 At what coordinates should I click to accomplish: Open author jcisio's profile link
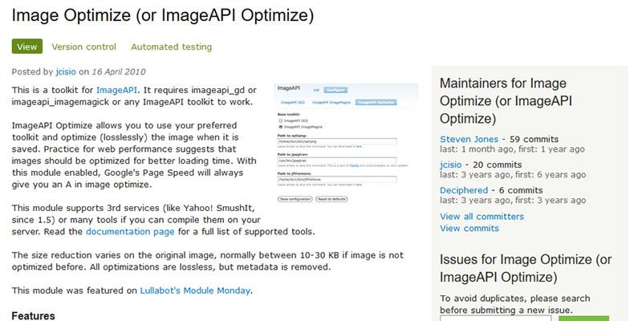[x=66, y=71]
